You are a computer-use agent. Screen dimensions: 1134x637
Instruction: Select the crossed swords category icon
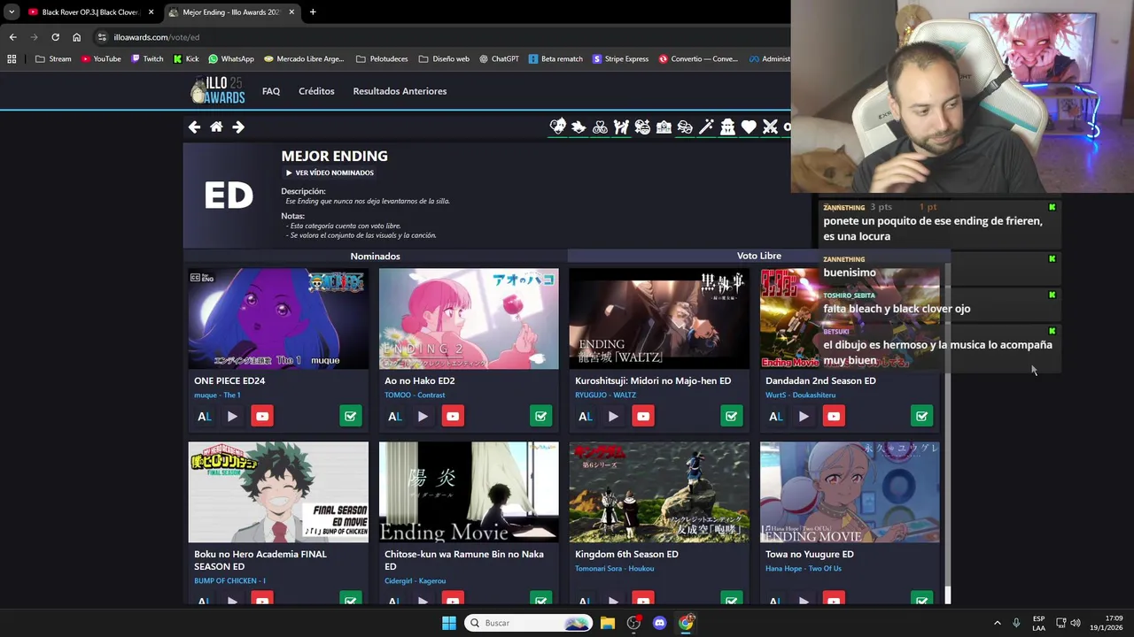click(x=770, y=127)
